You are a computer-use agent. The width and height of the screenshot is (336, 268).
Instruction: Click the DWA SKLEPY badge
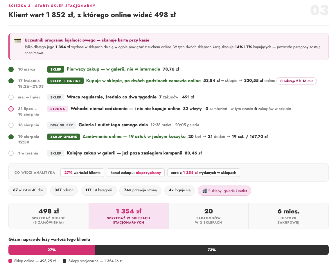[62, 125]
